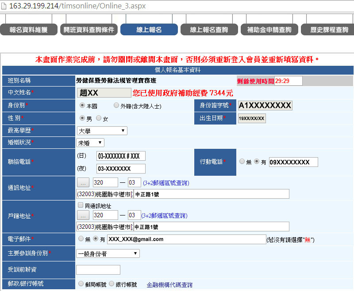Click the ... button for 通訊地址 zip lookup
The width and height of the screenshot is (354, 291).
[x=83, y=183]
